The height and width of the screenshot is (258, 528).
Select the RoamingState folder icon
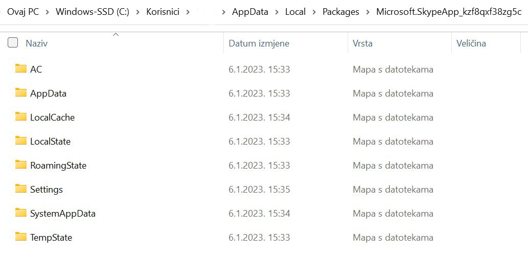click(20, 165)
